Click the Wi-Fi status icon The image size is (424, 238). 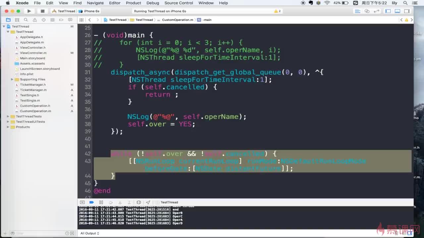pos(327,3)
